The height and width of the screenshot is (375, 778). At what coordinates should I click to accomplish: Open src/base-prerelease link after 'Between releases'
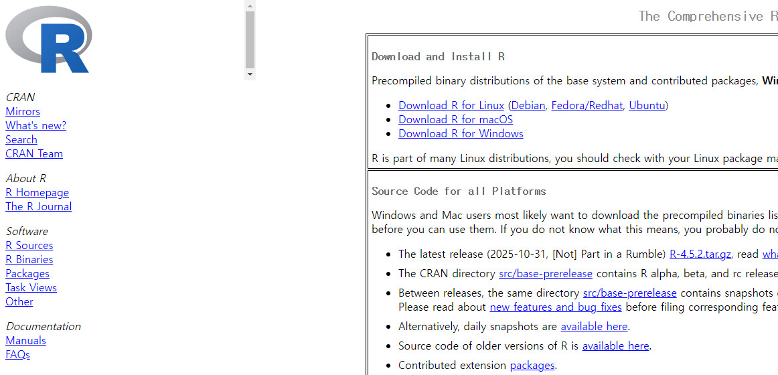629,293
